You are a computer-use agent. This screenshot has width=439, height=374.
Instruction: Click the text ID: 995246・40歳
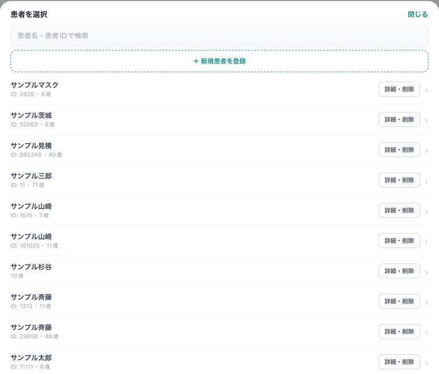(36, 155)
